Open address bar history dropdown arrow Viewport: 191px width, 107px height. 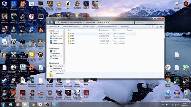click(x=130, y=23)
